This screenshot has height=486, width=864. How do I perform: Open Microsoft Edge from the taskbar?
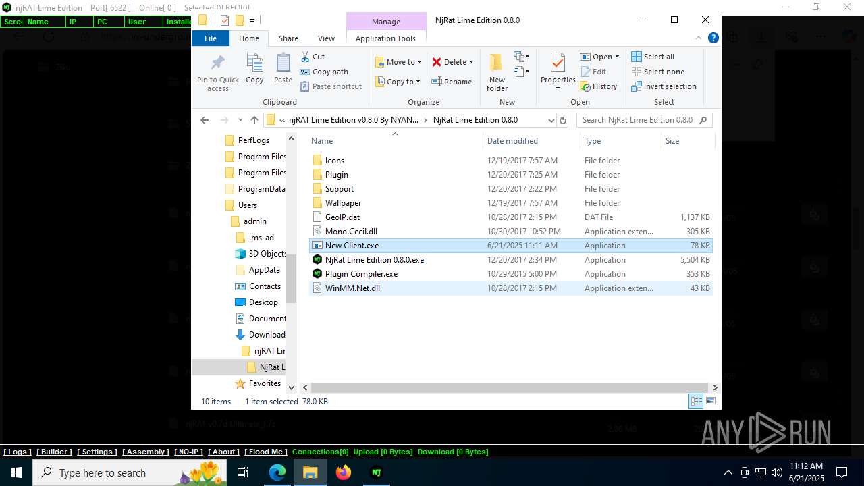277,473
